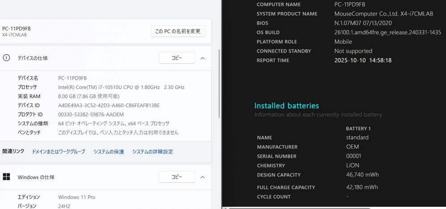Image resolution: width=446 pixels, height=209 pixels.
Task: Open the システムの保護 link
Action: pyautogui.click(x=108, y=152)
